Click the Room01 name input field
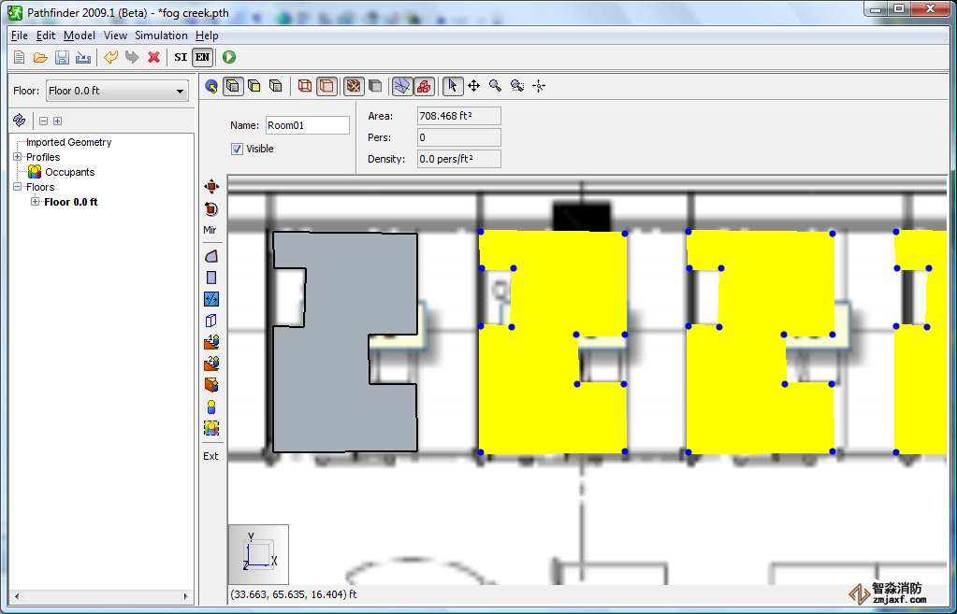The width and height of the screenshot is (957, 614). tap(307, 125)
